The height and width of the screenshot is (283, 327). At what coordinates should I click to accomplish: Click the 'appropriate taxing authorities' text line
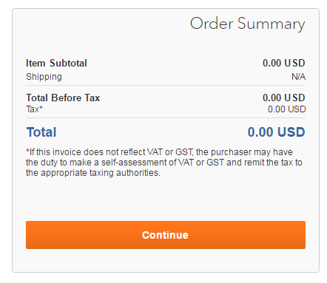(x=93, y=173)
